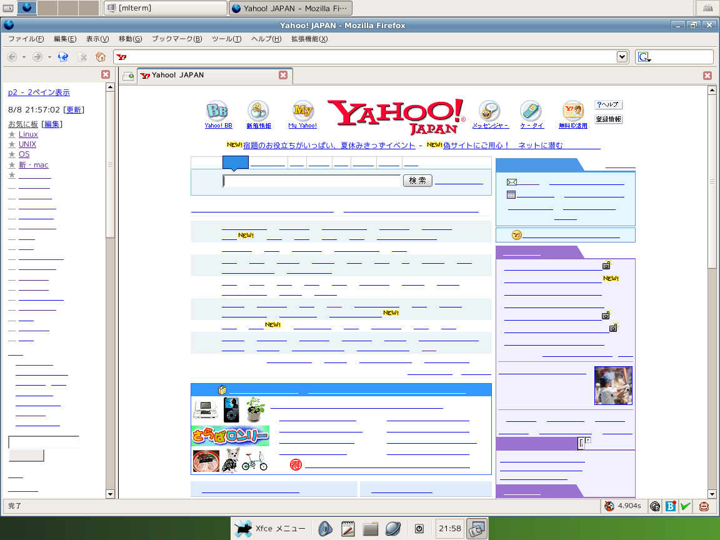Open the ヘルプ(H) menu
The height and width of the screenshot is (540, 720).
point(266,39)
